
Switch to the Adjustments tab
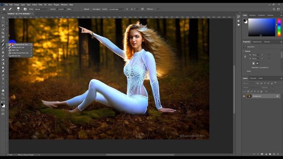tap(257, 42)
